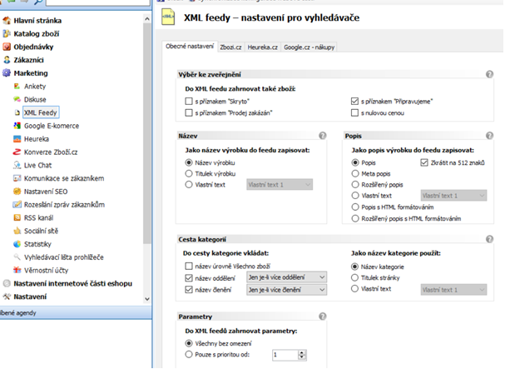Screen dimensions: 505x369
Task: Select Meta popis as product description
Action: [x=355, y=173]
